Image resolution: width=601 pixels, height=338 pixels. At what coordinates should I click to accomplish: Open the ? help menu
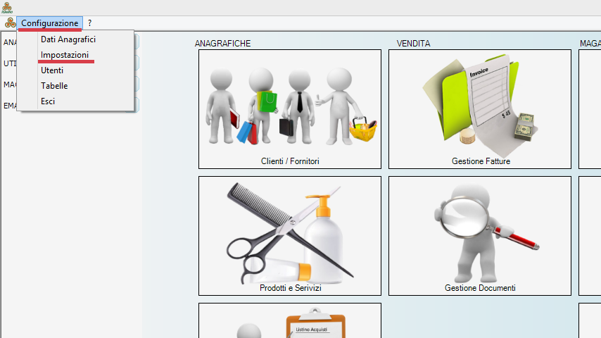(89, 23)
